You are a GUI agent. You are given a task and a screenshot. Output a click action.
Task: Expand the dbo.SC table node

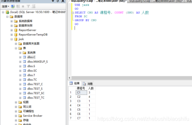[x=20, y=71]
